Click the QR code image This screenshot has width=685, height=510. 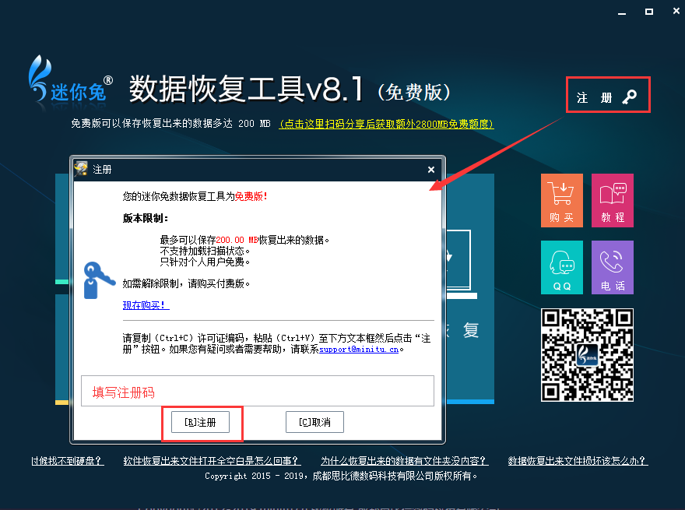point(587,355)
